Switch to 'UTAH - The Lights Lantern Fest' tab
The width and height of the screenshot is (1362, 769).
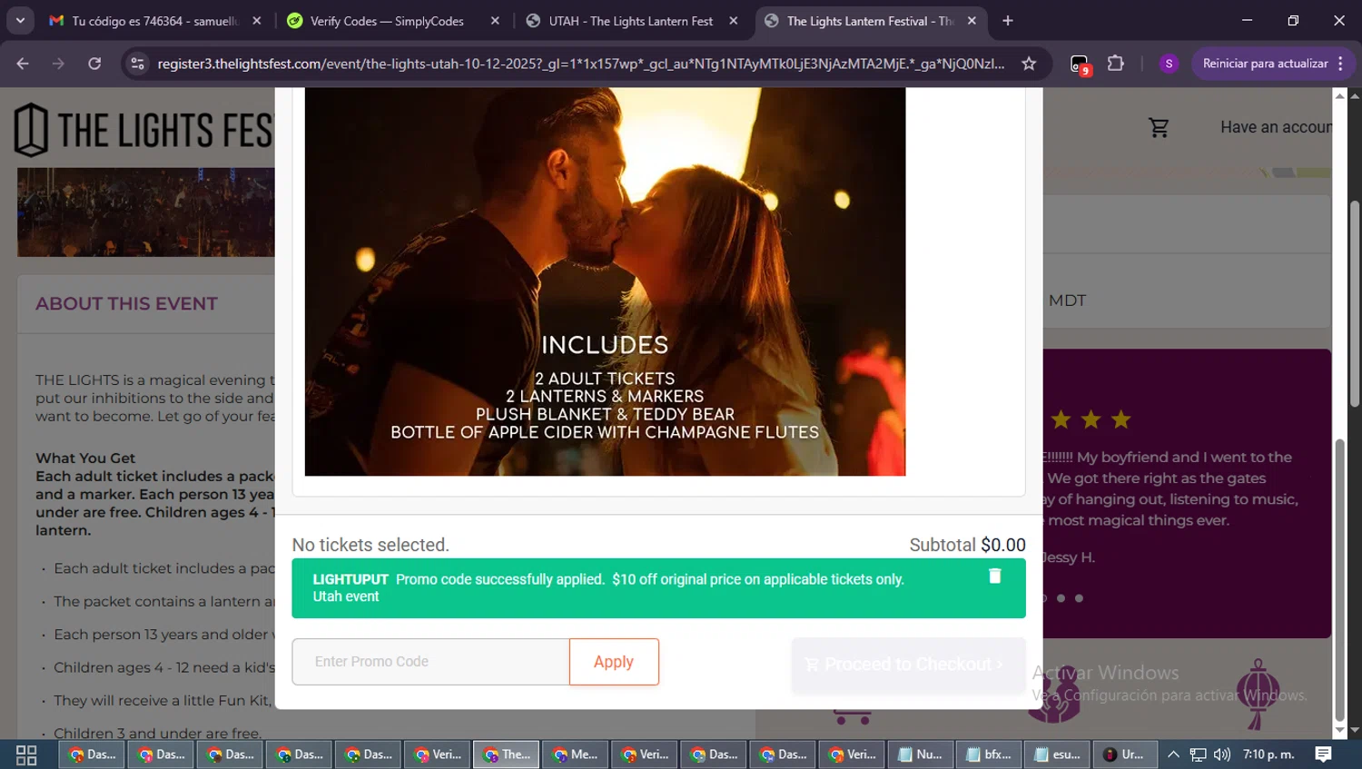tap(630, 21)
